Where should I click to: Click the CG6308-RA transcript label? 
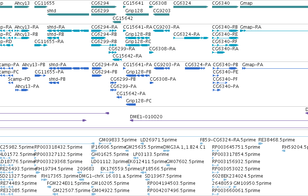coord(162,49)
